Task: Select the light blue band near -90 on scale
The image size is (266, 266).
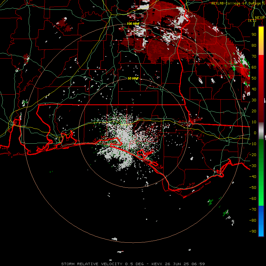Action: 261,231
